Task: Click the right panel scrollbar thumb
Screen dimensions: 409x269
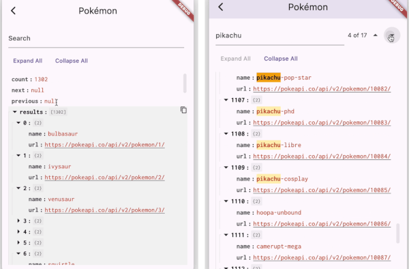Action: pos(397,234)
